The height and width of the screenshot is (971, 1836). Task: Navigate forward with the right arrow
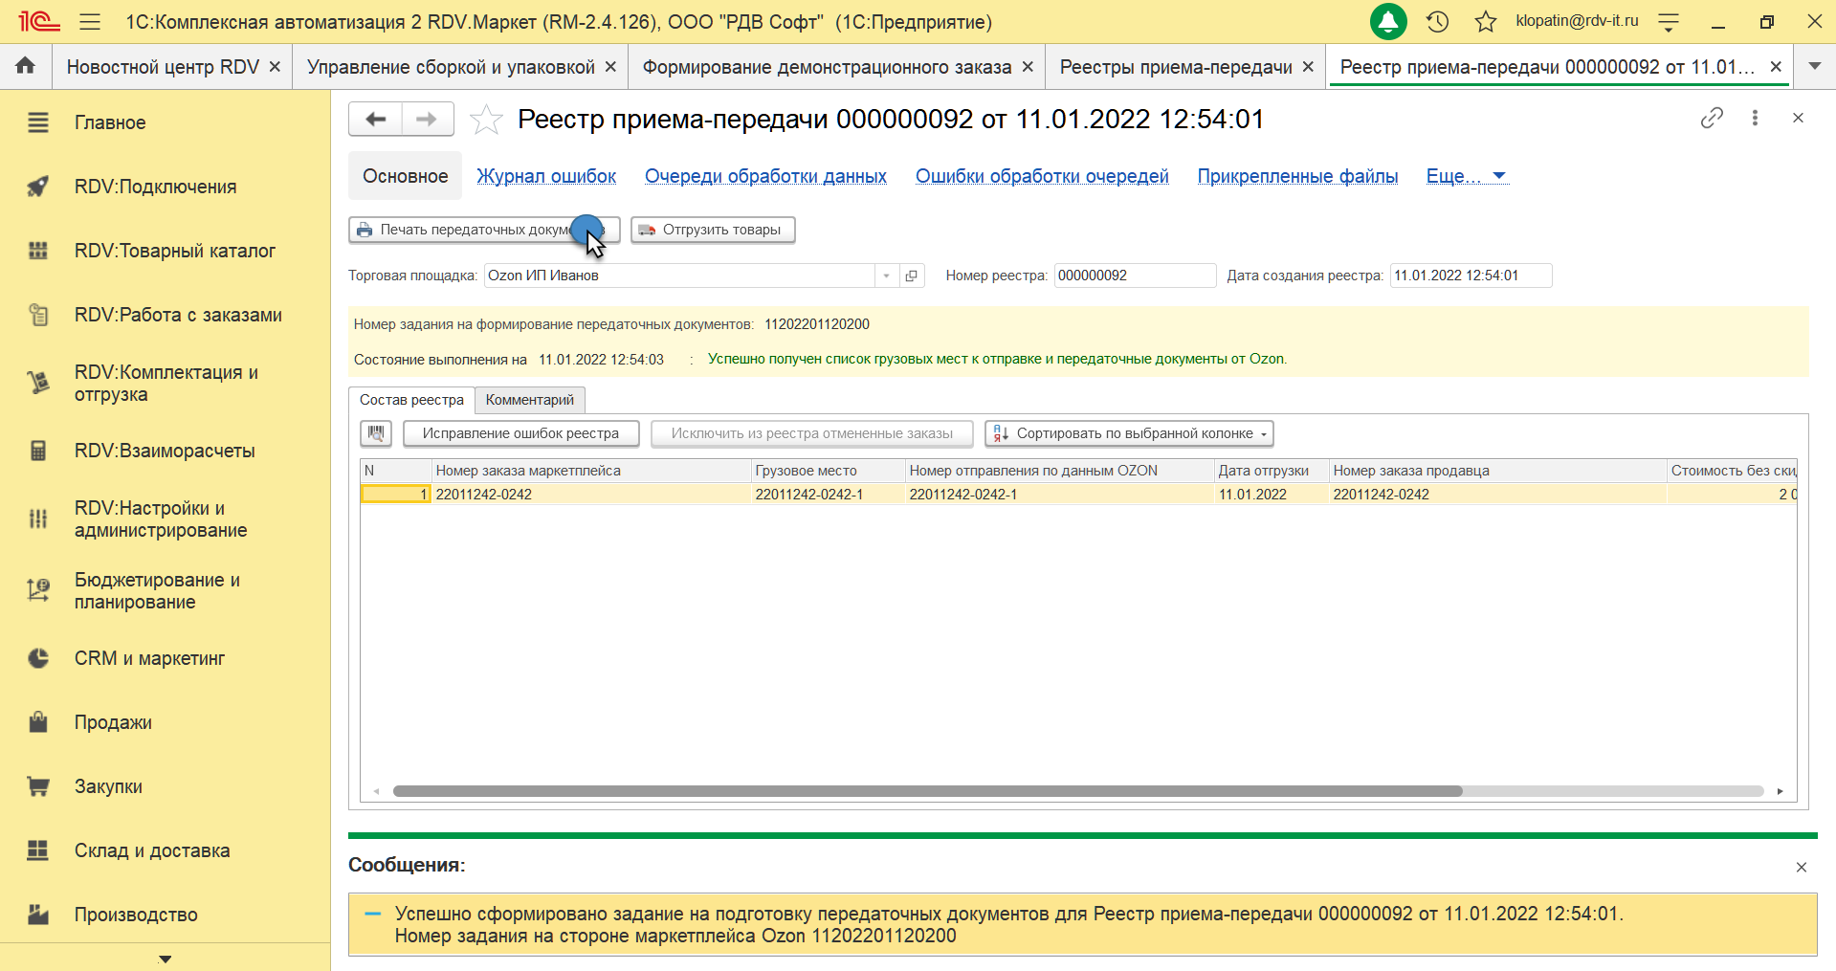pos(428,120)
